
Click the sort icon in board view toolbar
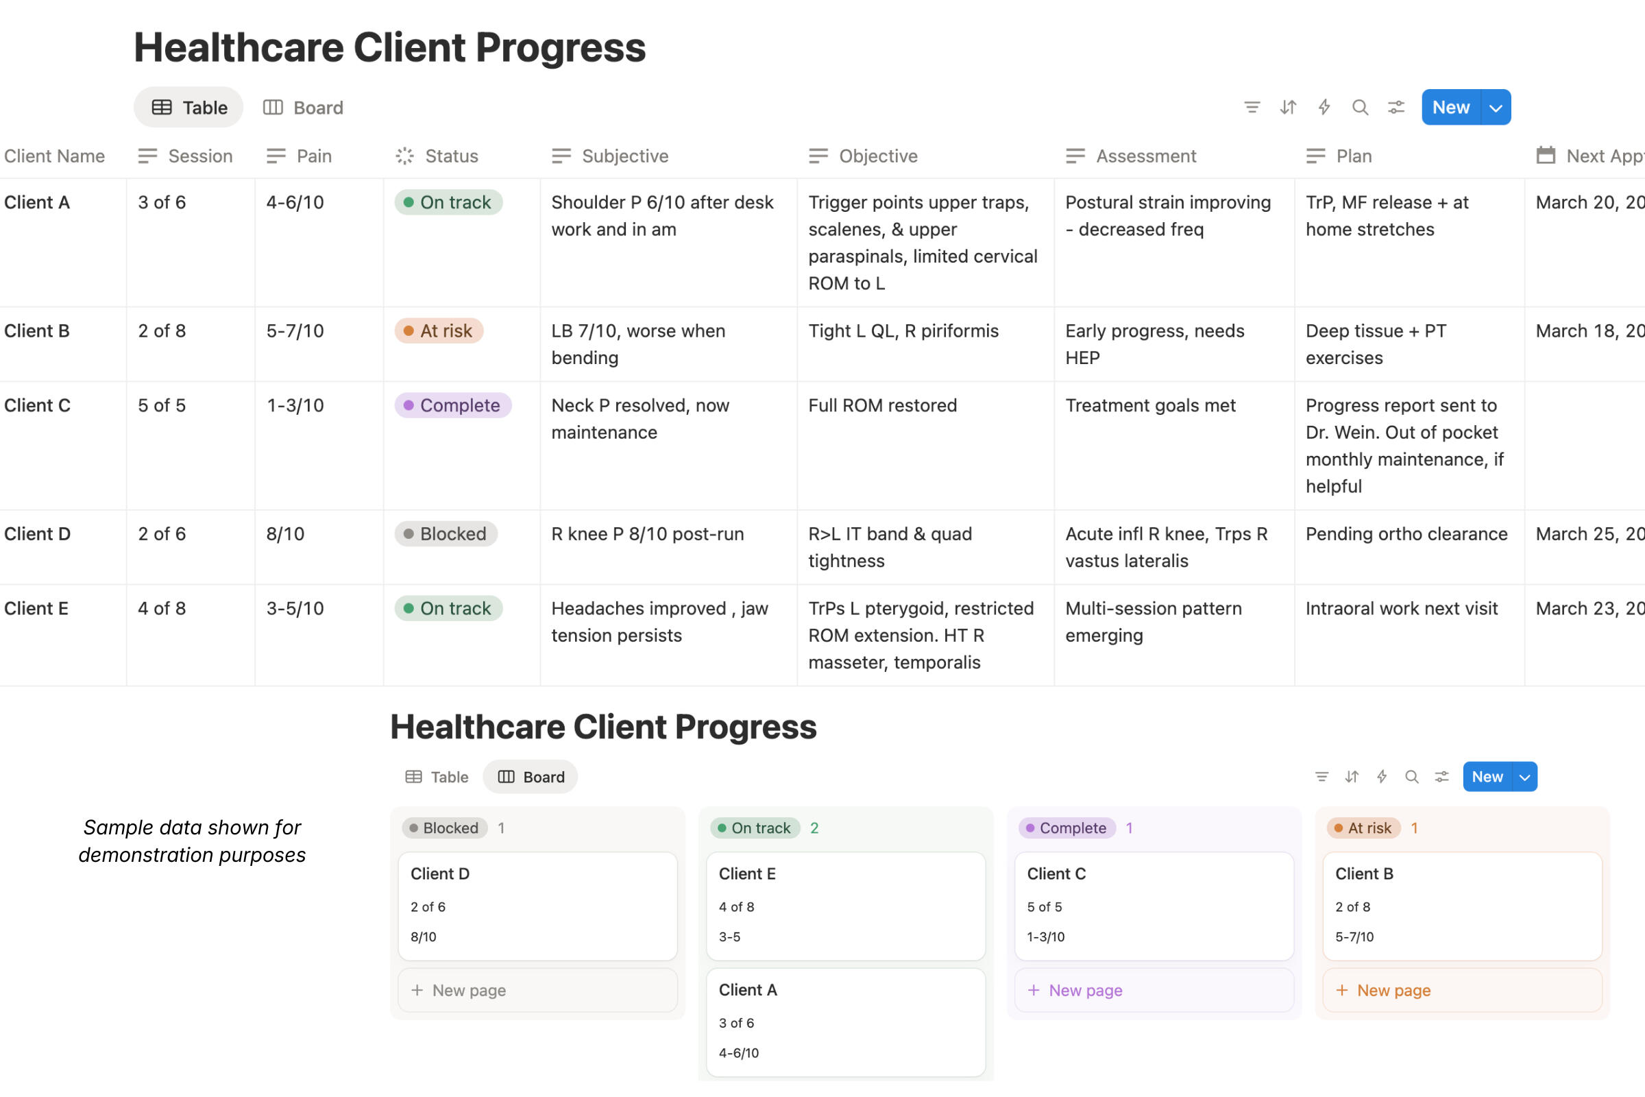coord(1351,777)
